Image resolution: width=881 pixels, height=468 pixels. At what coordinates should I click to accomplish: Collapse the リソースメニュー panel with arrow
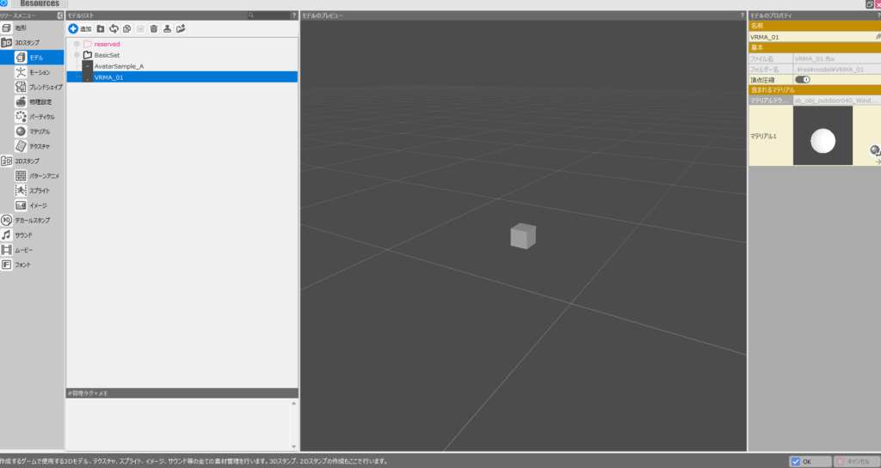point(59,15)
